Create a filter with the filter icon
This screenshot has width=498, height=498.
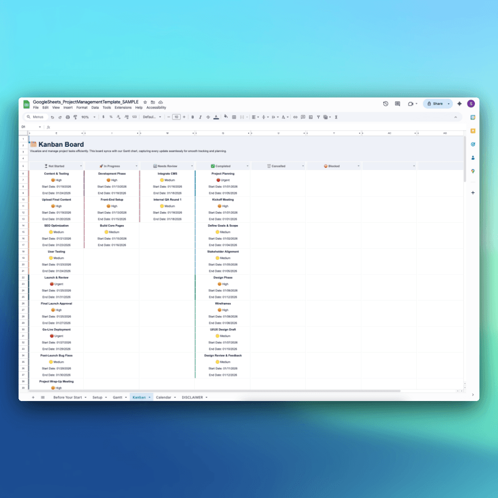318,117
